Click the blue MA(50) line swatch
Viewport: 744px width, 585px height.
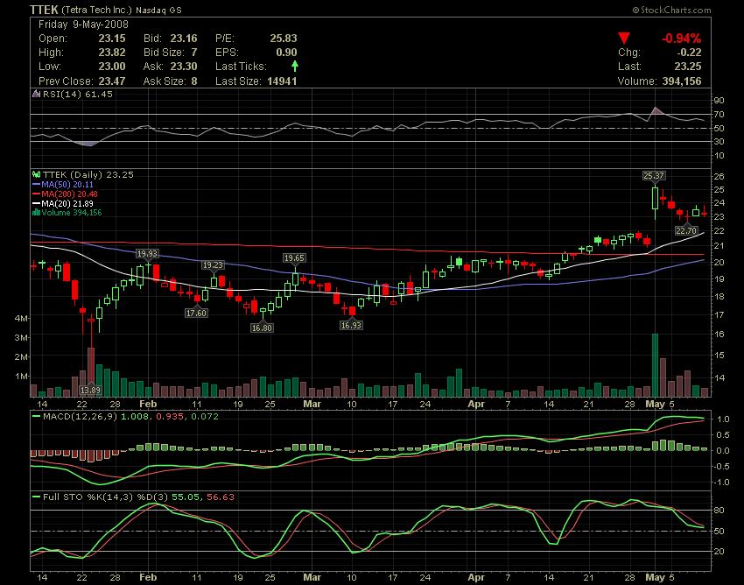[x=36, y=185]
